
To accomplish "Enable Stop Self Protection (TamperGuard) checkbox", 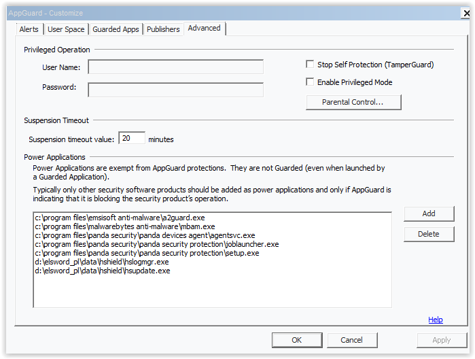I will pos(310,65).
